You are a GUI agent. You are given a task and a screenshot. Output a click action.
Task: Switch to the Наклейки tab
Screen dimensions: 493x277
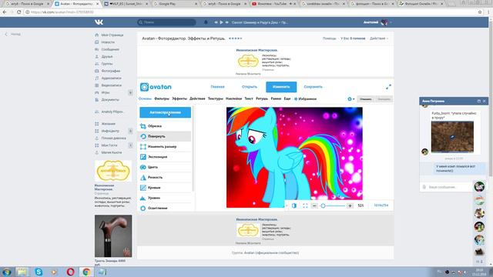click(233, 98)
